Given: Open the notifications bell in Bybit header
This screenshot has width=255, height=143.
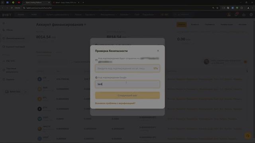Looking at the screenshot, I should click(x=236, y=15).
